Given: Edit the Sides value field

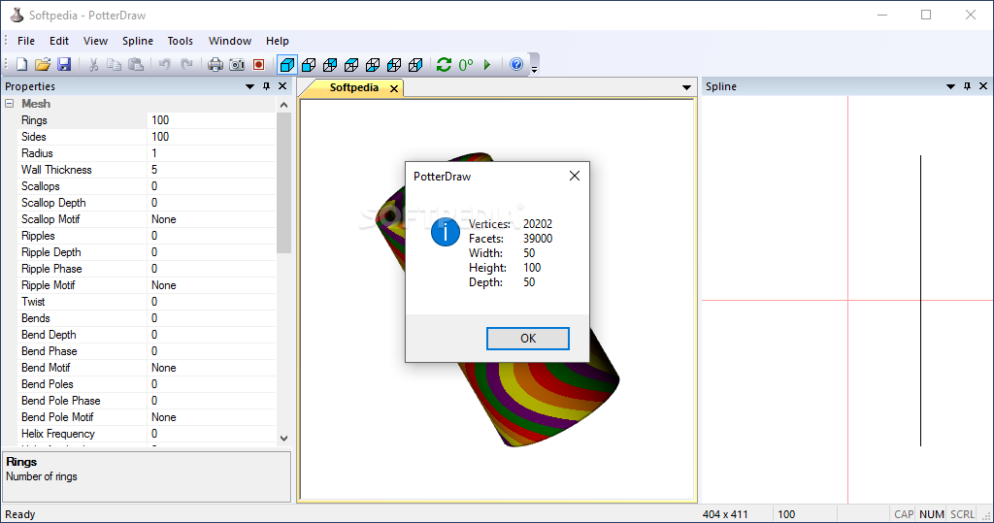Looking at the screenshot, I should [x=212, y=136].
